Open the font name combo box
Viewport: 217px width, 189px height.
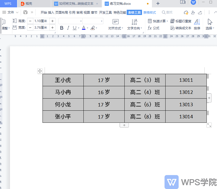71,21
